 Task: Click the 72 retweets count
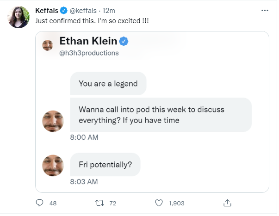point(113,203)
